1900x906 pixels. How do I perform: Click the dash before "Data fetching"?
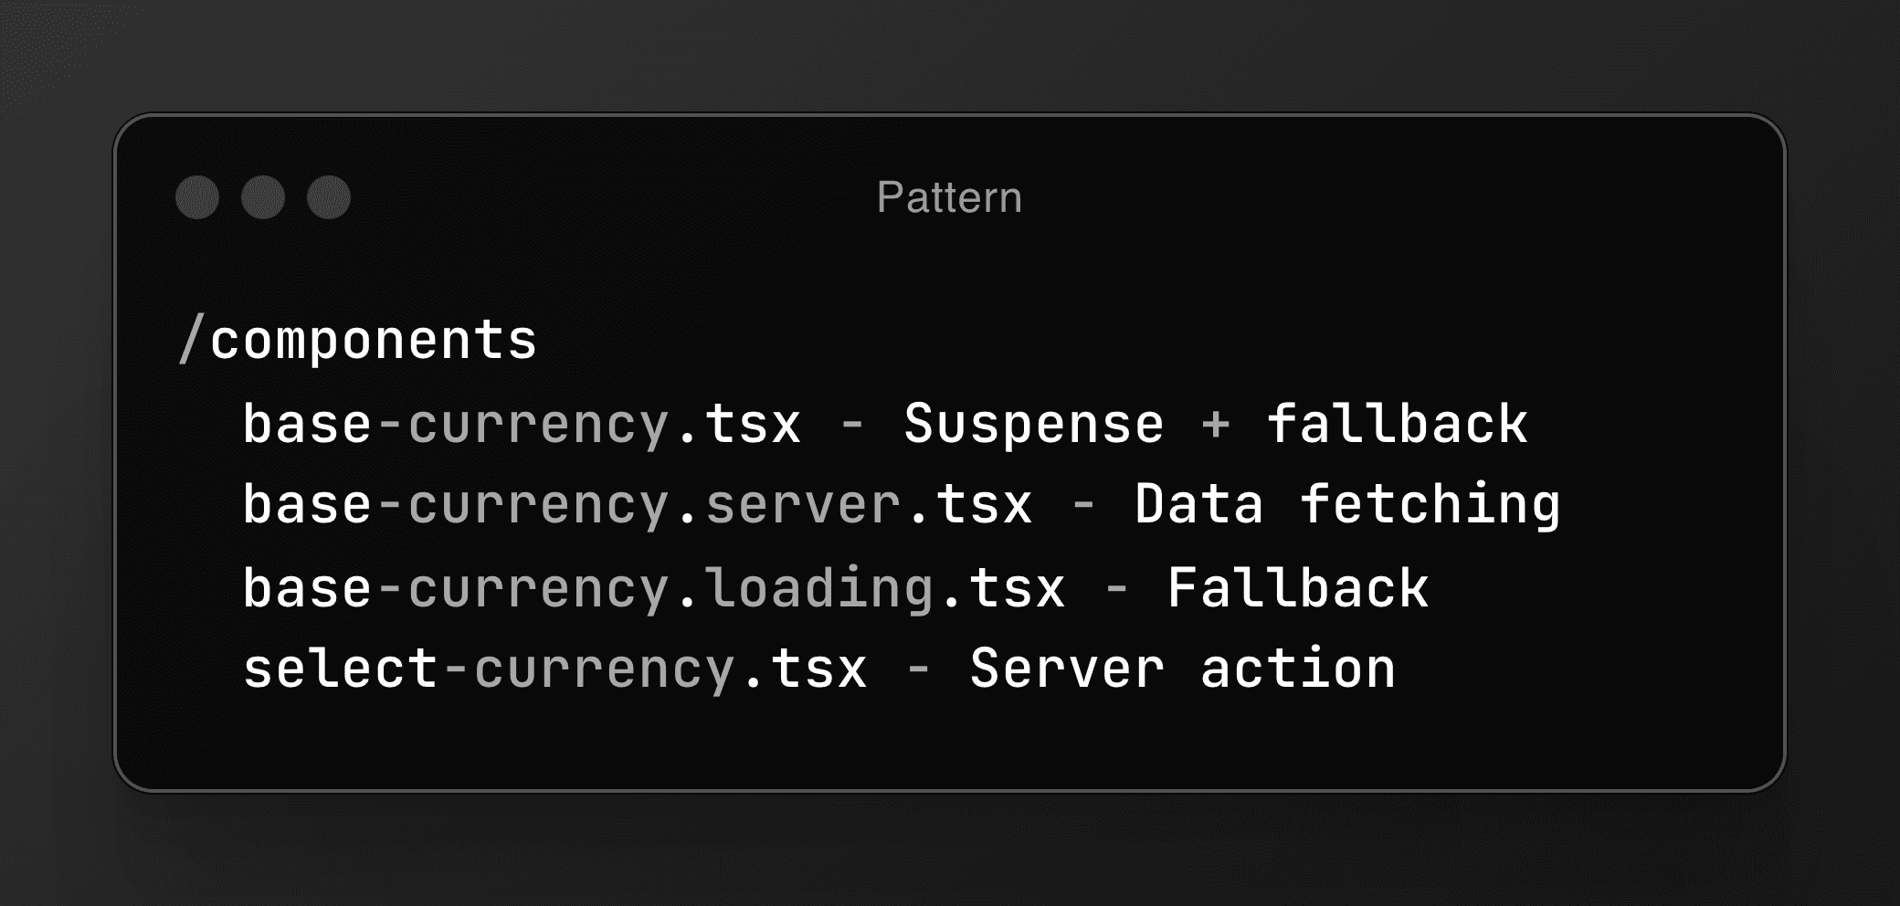1084,505
